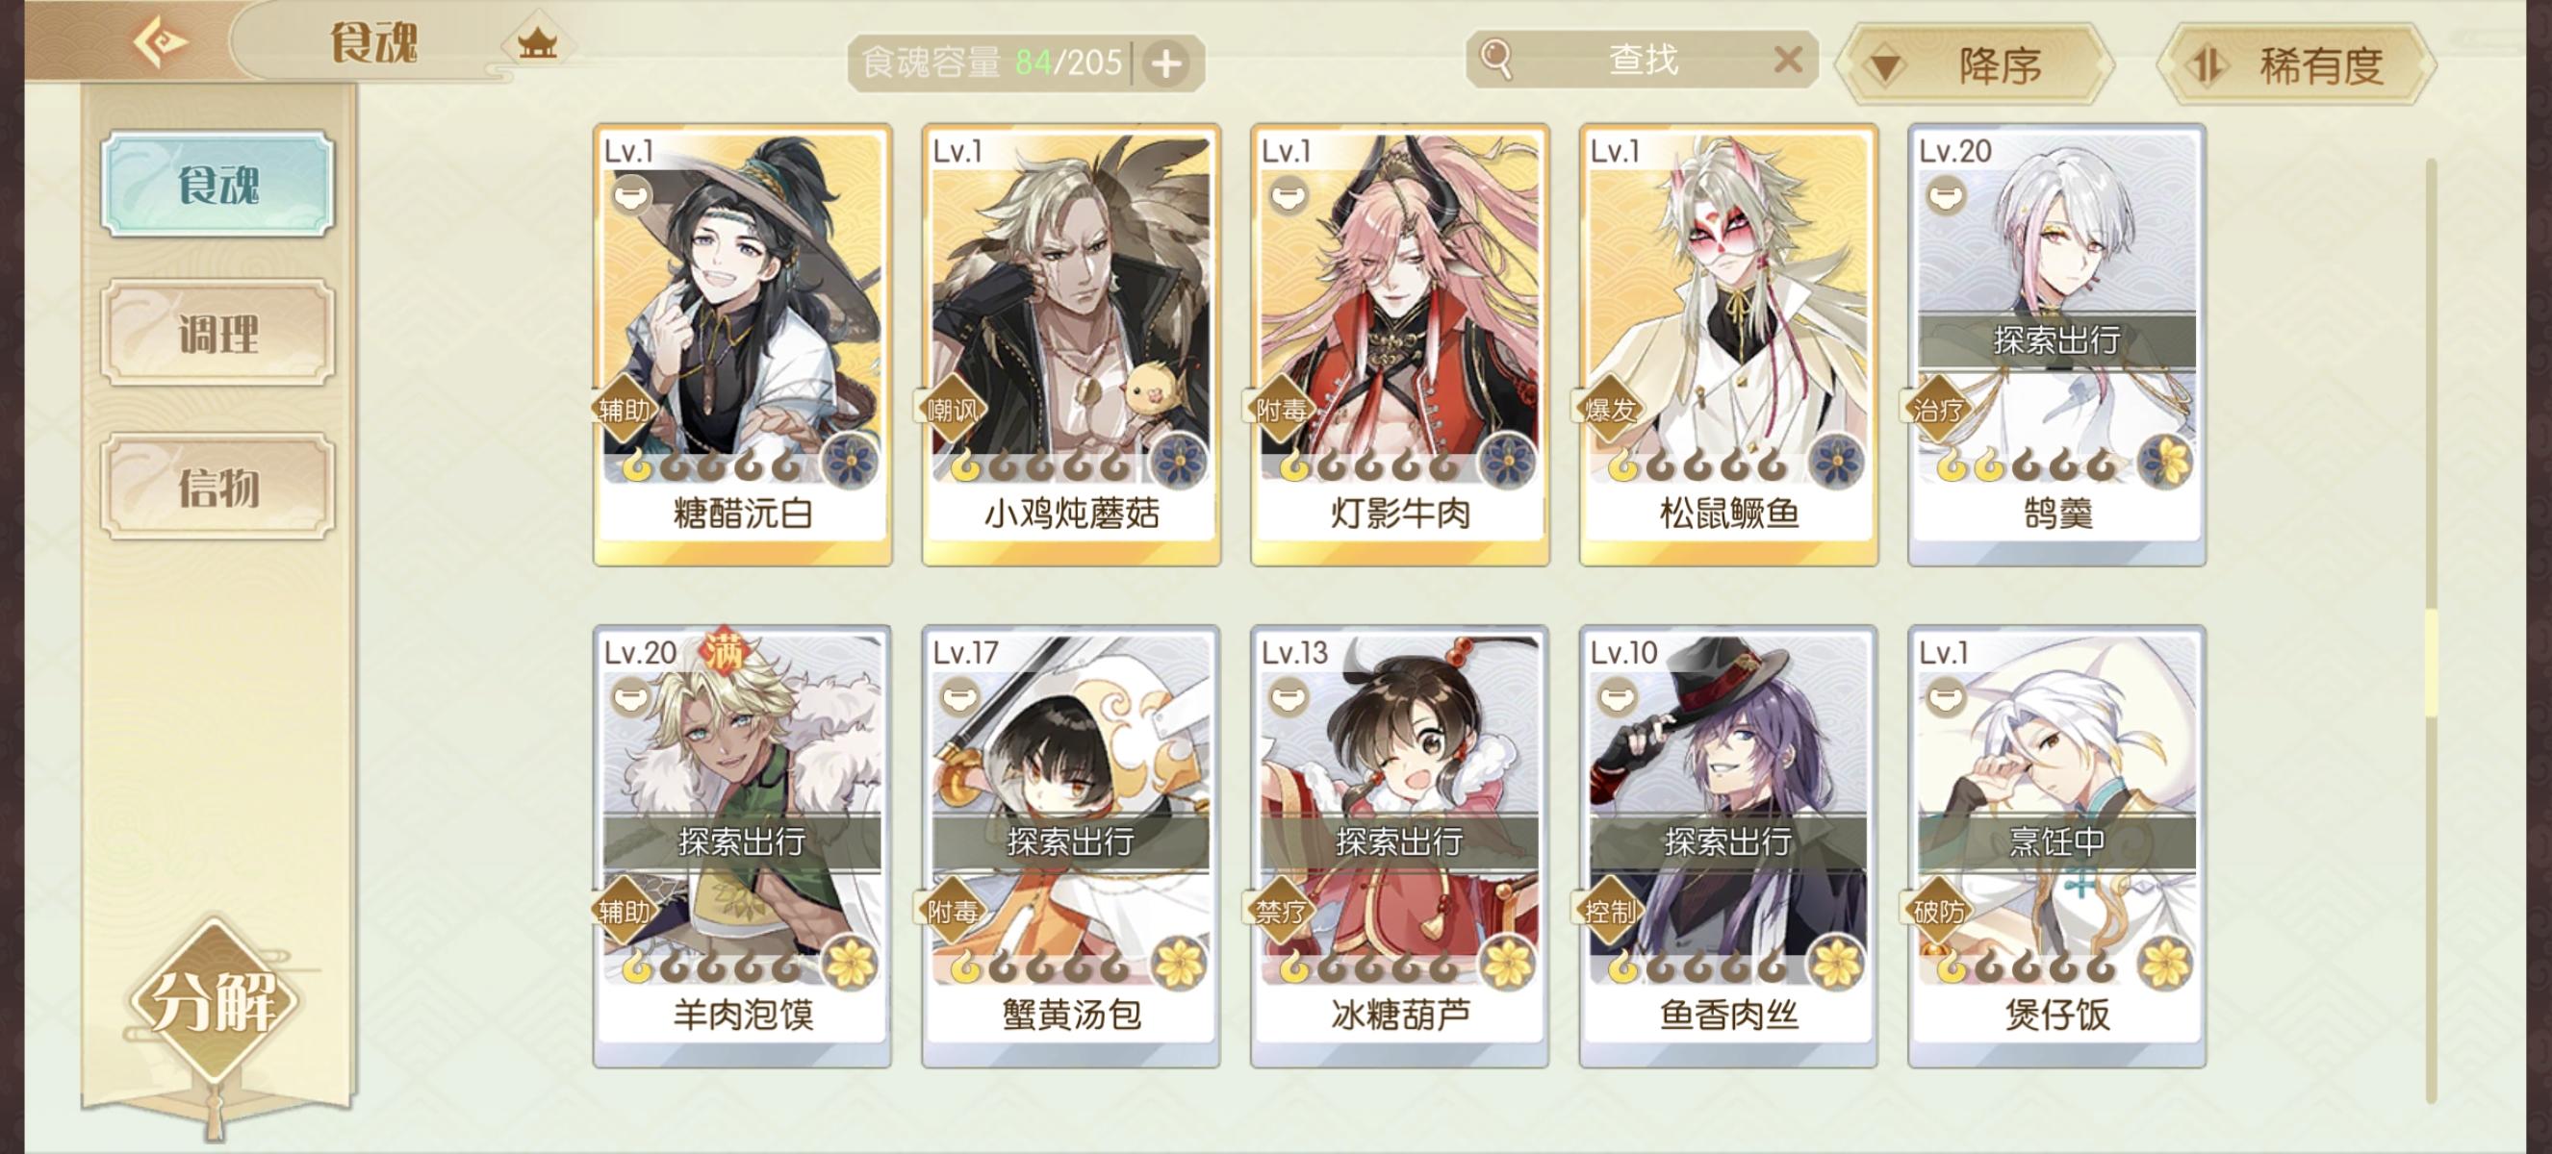Open the 小鸡炖蘑菇 character card
Image resolution: width=2552 pixels, height=1154 pixels.
click(x=1071, y=345)
